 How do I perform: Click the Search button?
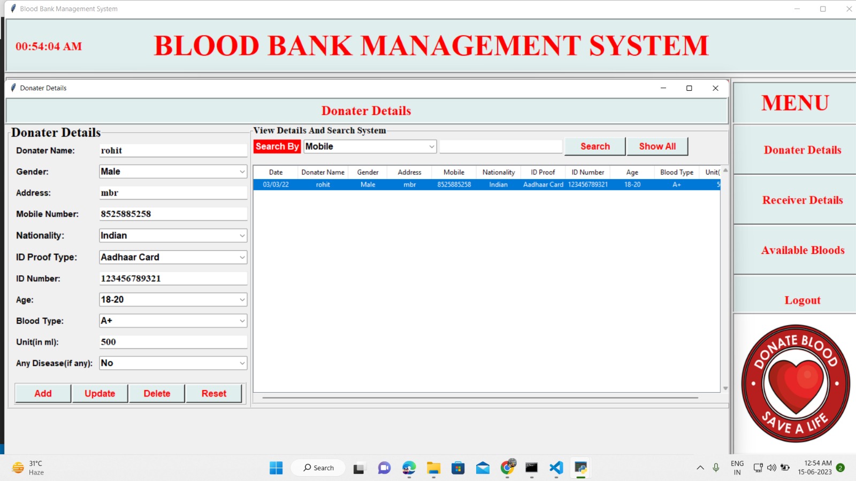click(595, 146)
